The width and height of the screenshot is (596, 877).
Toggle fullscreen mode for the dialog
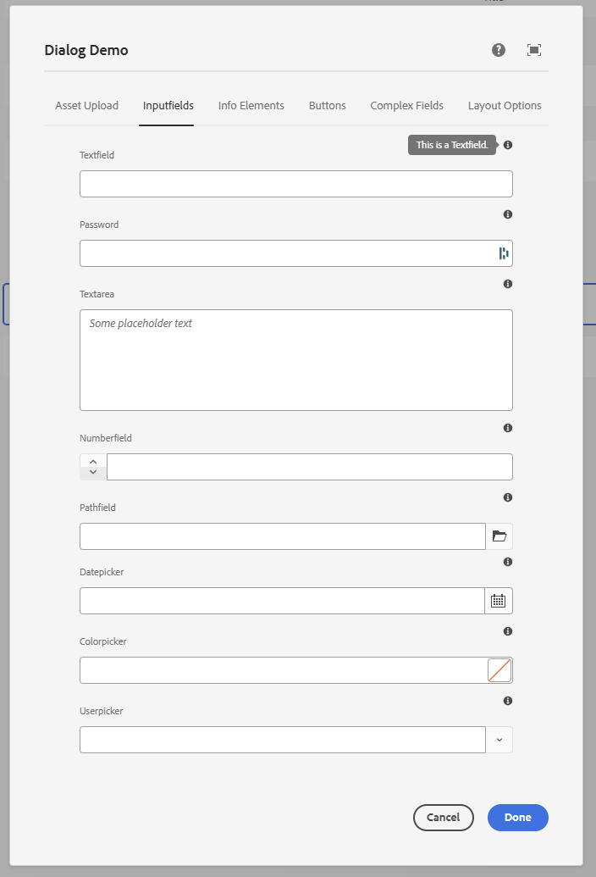pyautogui.click(x=534, y=50)
